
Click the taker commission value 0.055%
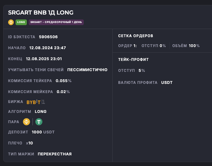[64, 81]
